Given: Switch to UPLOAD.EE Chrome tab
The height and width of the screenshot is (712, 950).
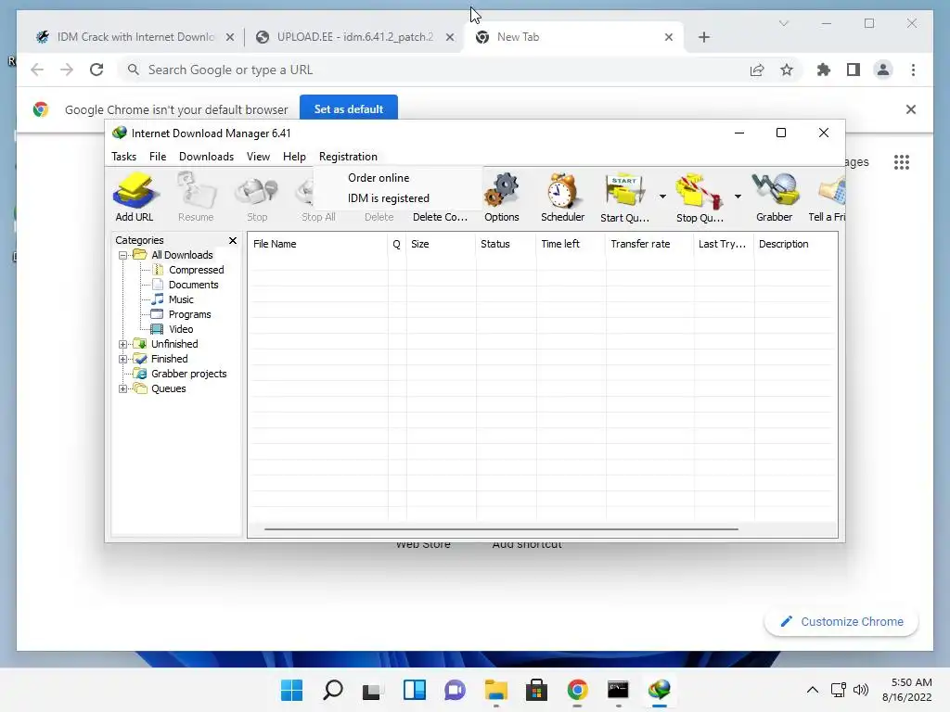Looking at the screenshot, I should 355,37.
